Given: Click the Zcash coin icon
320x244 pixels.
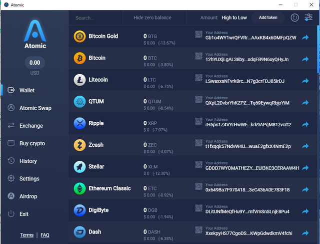Looking at the screenshot, I should (79, 145).
